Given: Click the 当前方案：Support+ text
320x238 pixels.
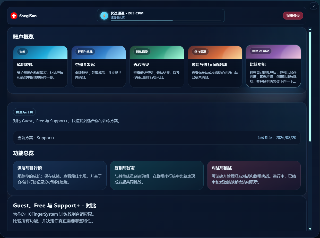Looking at the screenshot, I should (x=36, y=138).
